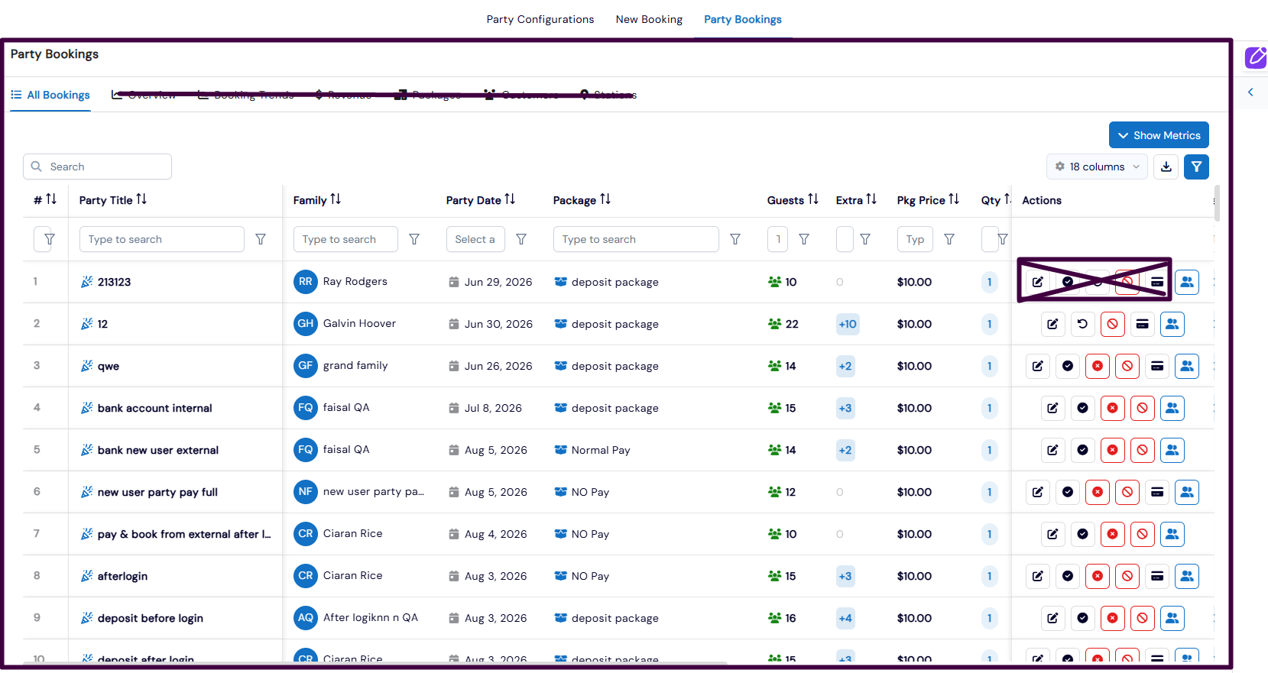Switch to New Booking tab
The image size is (1268, 673).
(x=649, y=19)
